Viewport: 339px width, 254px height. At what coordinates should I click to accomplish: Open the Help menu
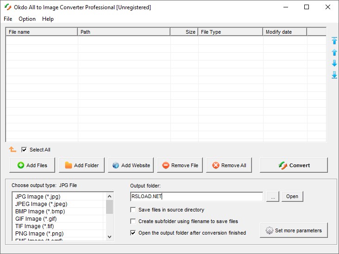(48, 19)
